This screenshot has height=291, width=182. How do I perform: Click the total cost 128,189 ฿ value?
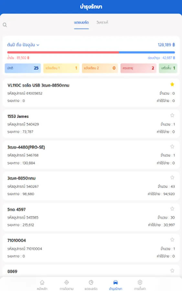click(x=166, y=45)
